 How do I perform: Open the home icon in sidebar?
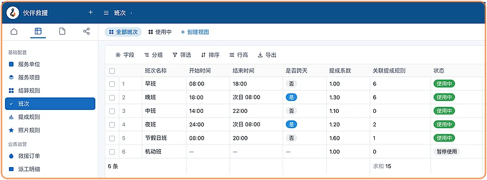[x=14, y=31]
